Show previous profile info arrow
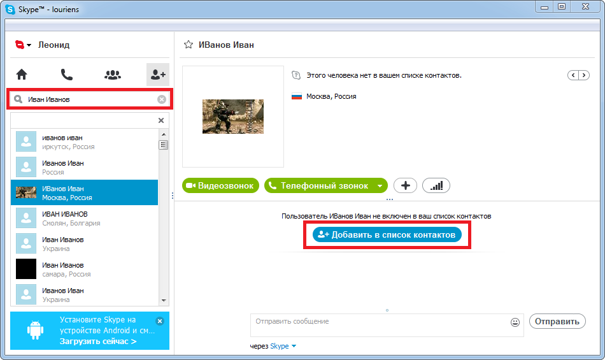The height and width of the screenshot is (360, 605). [573, 75]
